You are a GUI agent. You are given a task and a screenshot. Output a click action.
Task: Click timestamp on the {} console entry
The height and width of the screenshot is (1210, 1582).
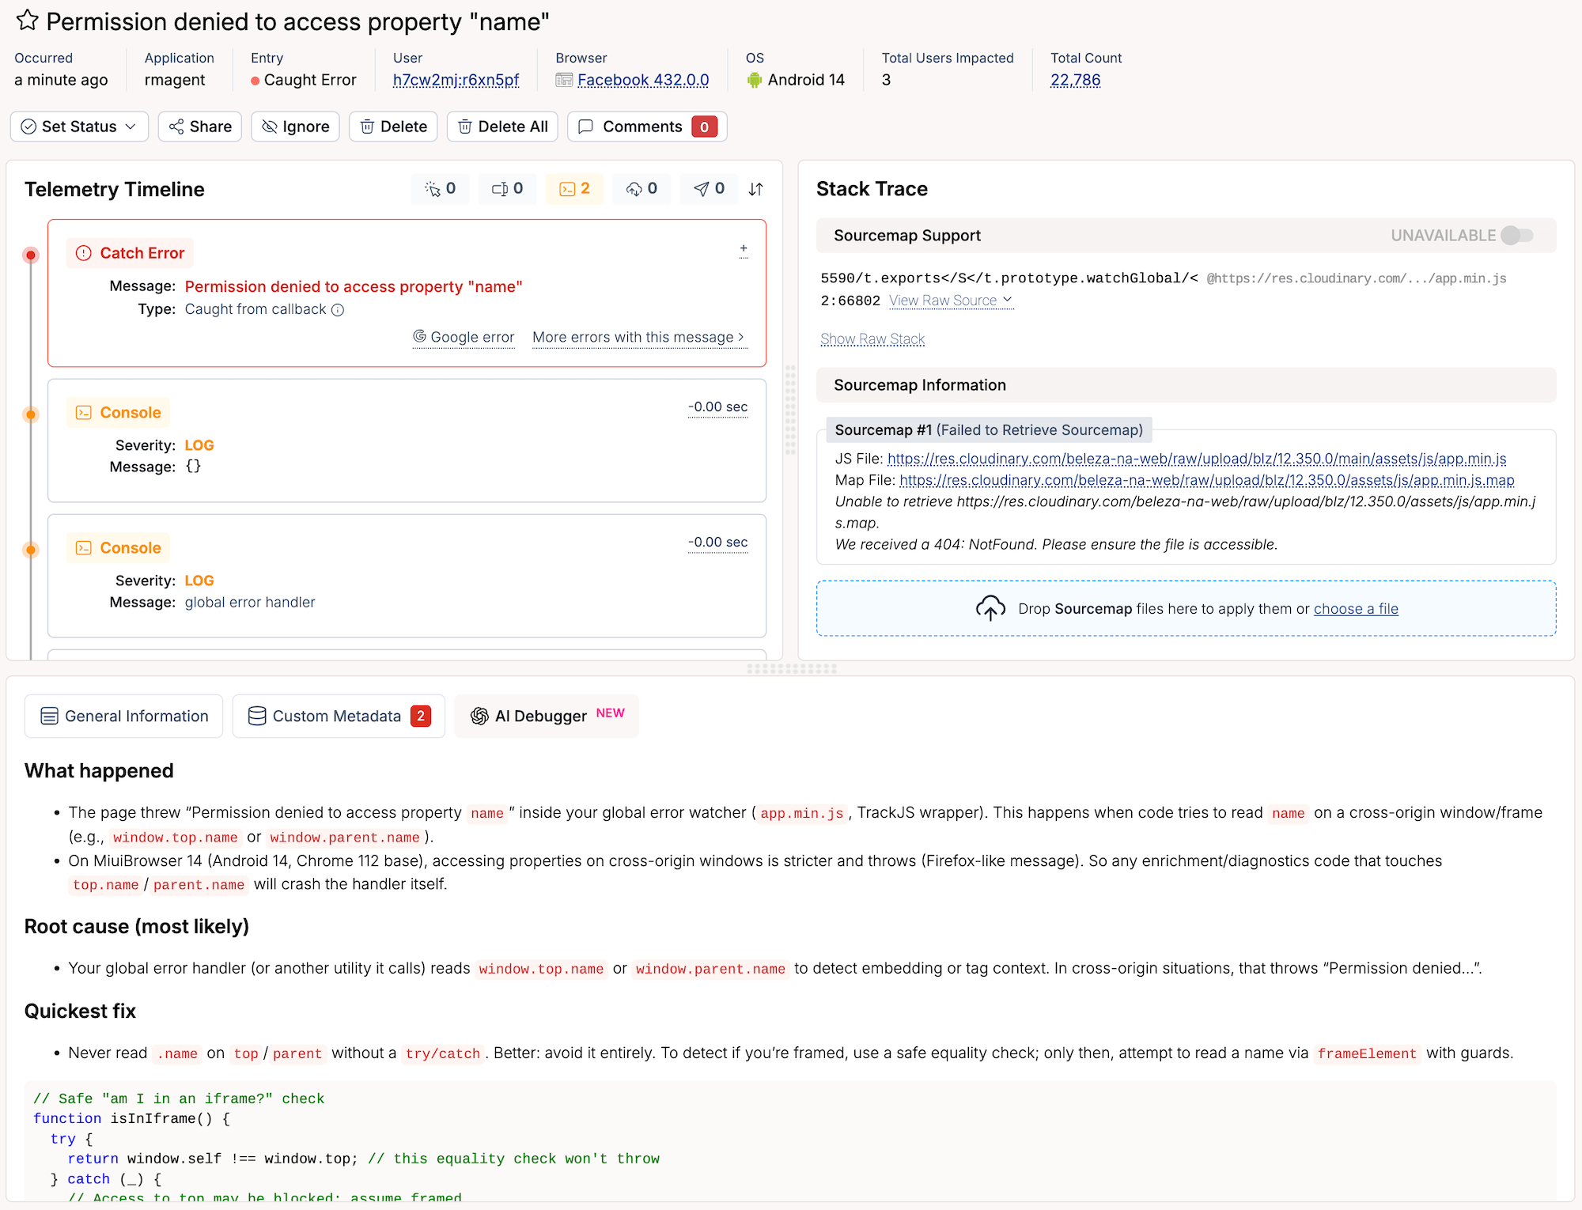click(x=717, y=406)
